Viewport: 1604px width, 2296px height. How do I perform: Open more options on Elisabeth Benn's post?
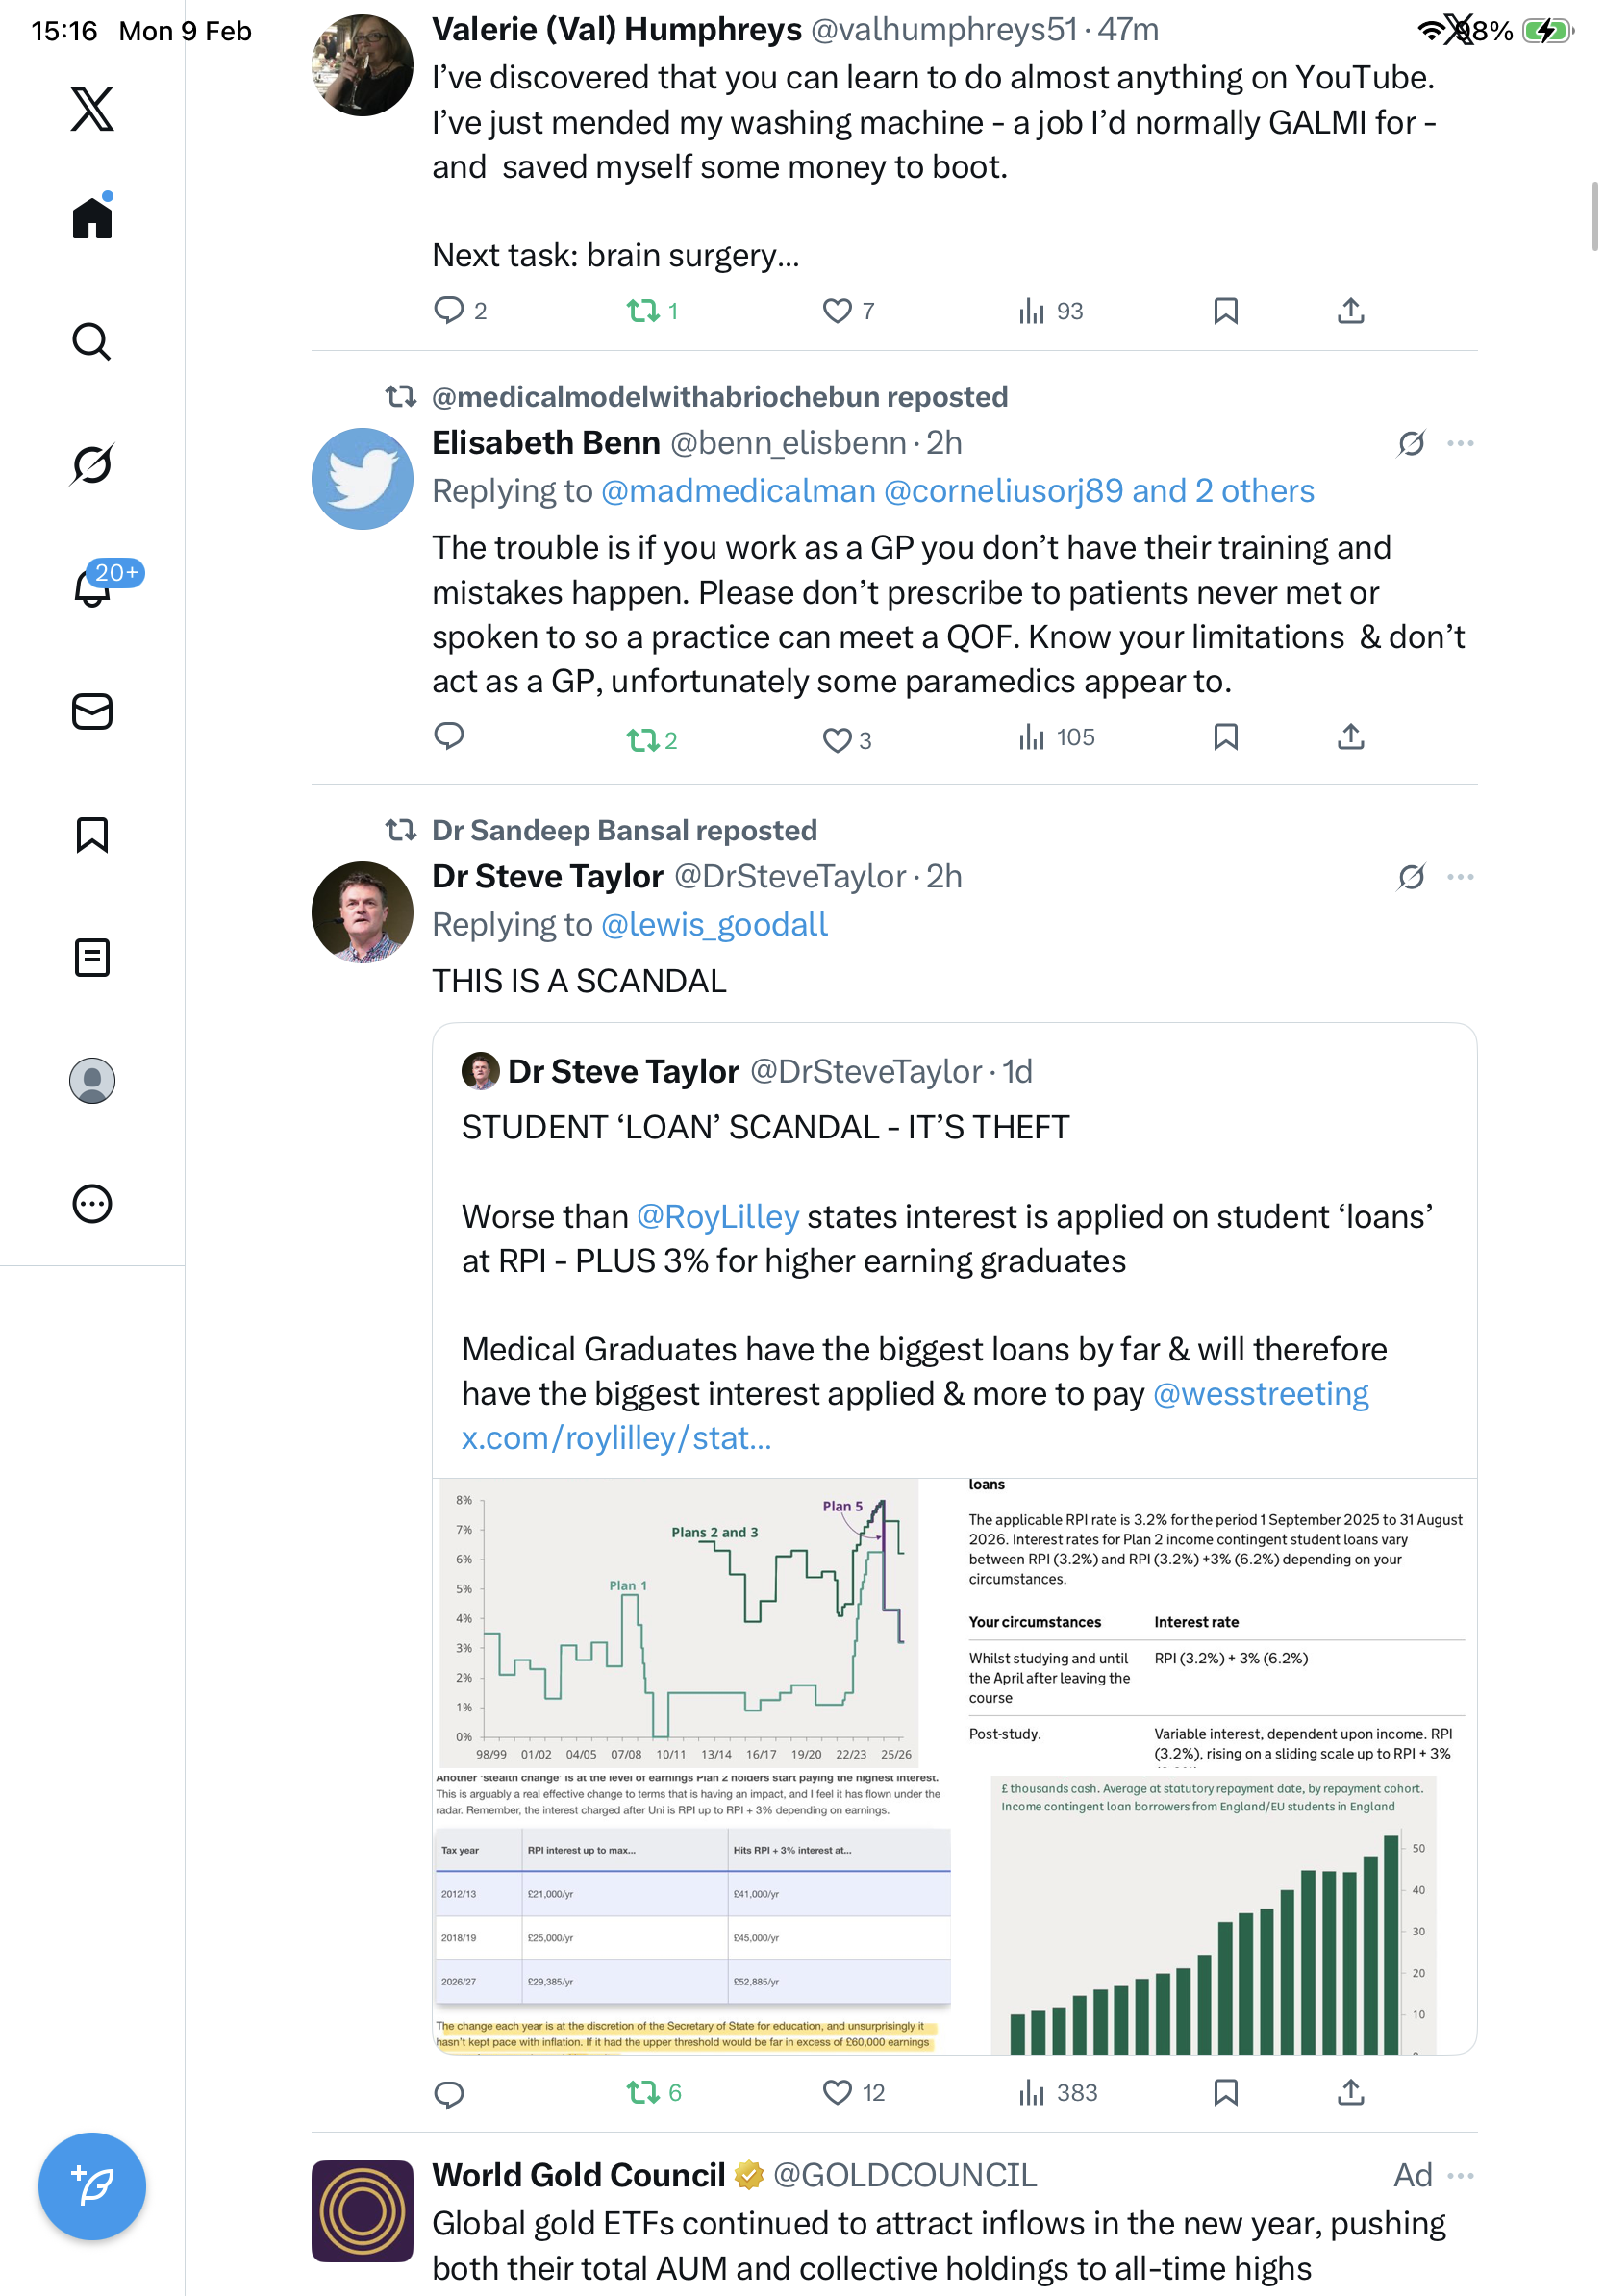click(1460, 443)
